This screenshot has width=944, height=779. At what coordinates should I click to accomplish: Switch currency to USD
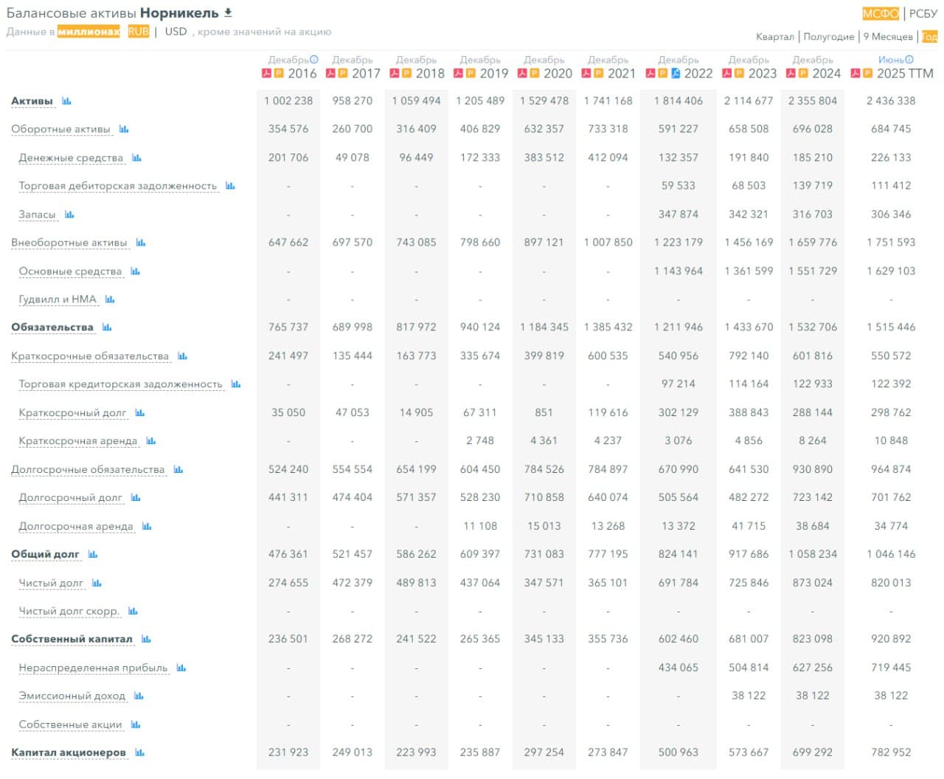click(176, 32)
